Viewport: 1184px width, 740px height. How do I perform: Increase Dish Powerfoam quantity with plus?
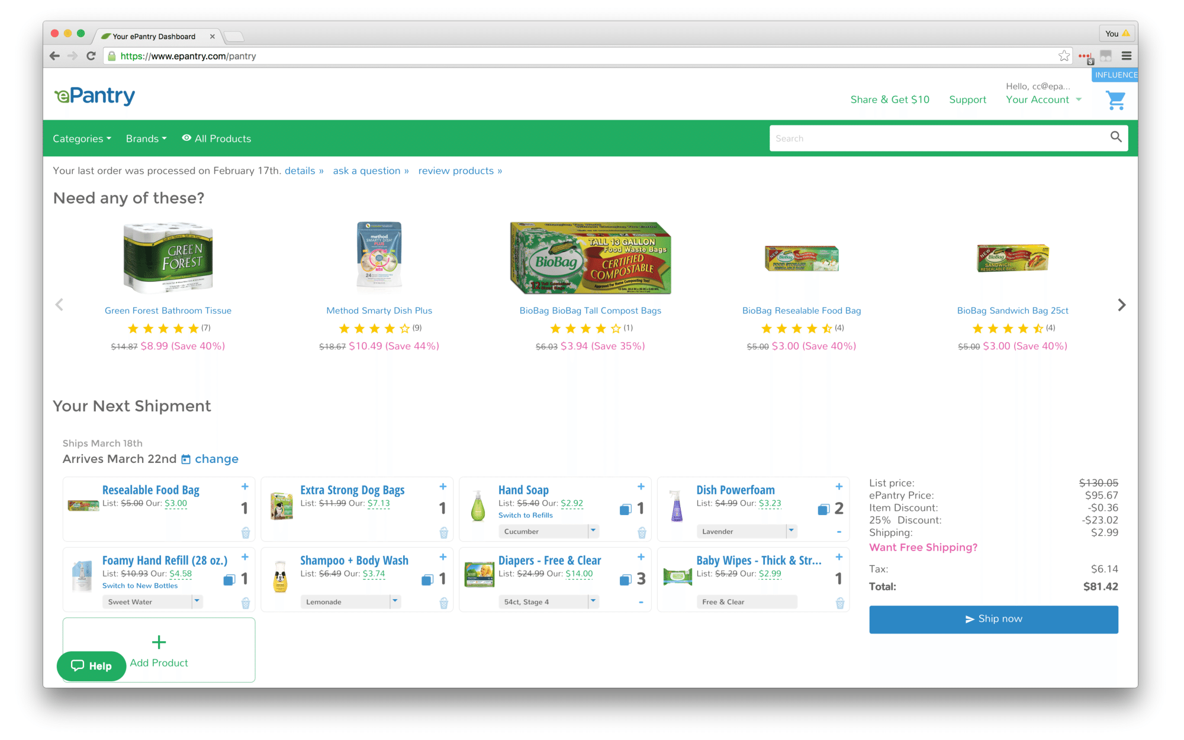(839, 487)
